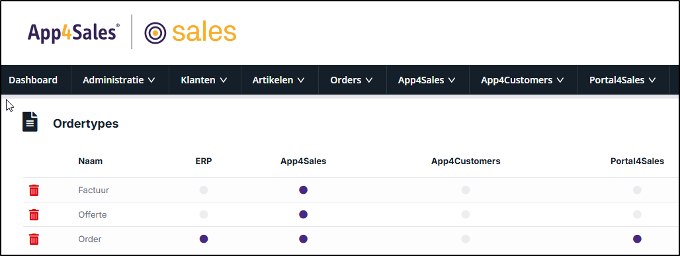
Task: Select the Factuur row name
Action: (94, 190)
